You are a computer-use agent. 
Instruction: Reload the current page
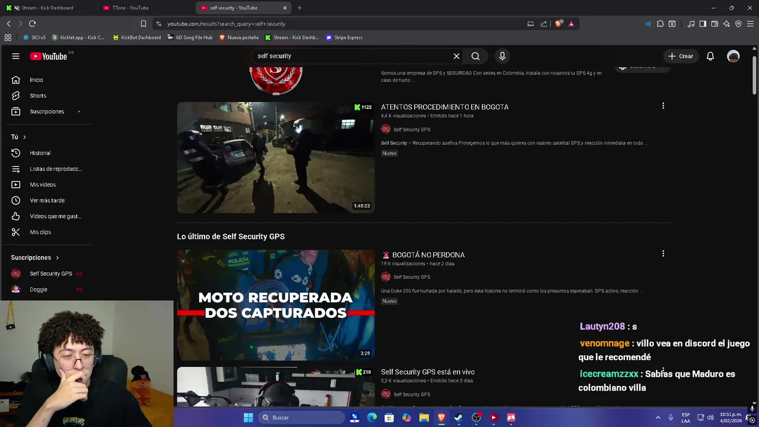coord(32,24)
